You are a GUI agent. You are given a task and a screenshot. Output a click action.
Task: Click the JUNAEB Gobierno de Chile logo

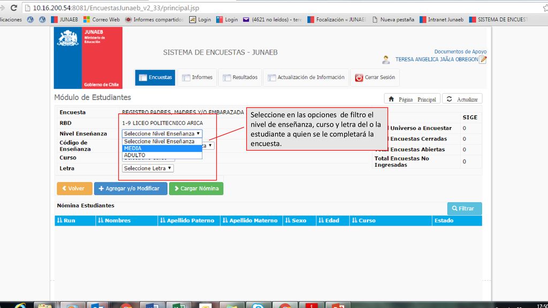point(88,58)
